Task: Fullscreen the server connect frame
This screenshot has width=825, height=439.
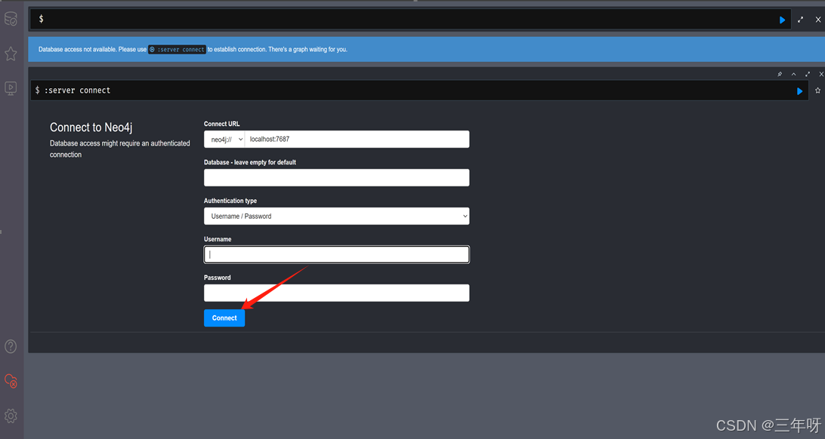Action: [808, 74]
